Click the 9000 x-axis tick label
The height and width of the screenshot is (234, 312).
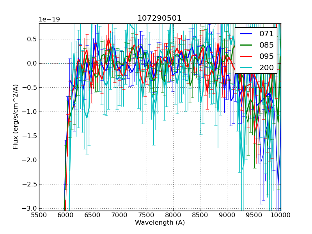(x=227, y=215)
